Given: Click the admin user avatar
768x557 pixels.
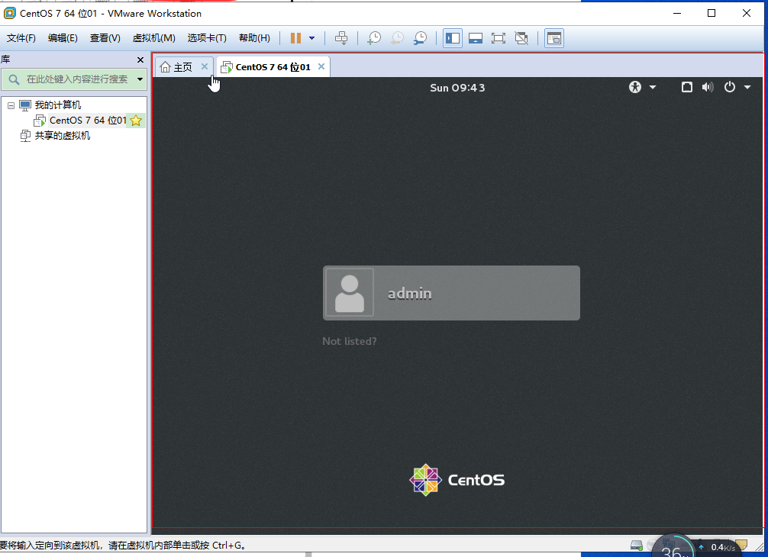Looking at the screenshot, I should (349, 293).
